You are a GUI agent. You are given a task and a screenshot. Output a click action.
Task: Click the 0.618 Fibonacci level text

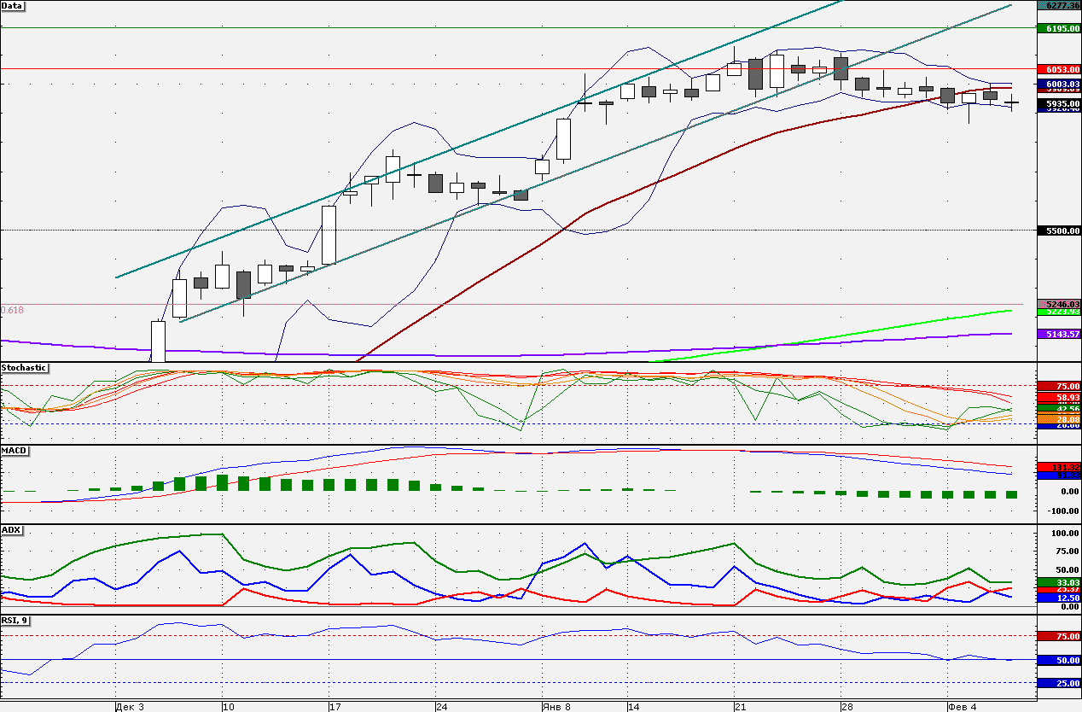[12, 310]
